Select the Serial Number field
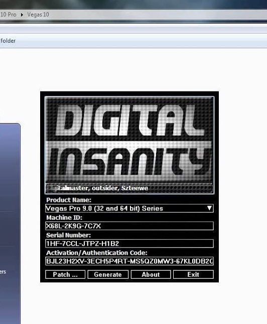267x324 pixels. 129,244
